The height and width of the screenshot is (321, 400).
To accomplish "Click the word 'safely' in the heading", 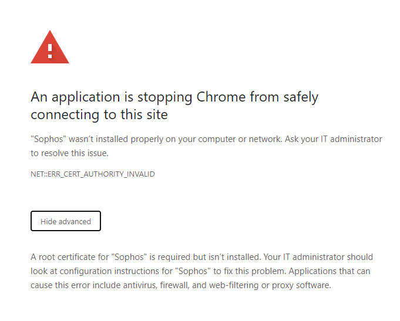I will (x=301, y=98).
